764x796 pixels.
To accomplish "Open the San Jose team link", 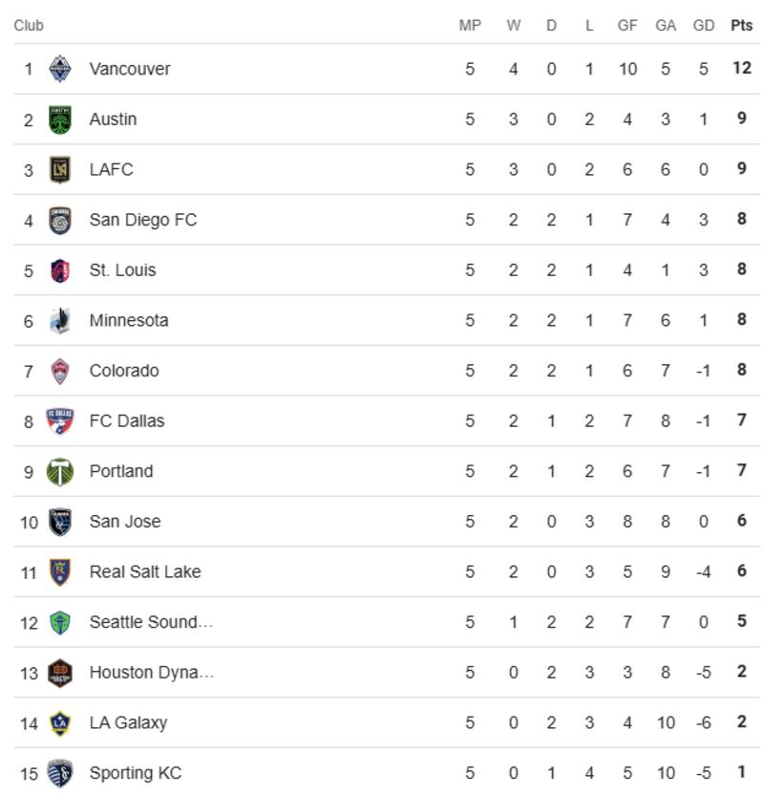I will point(125,522).
